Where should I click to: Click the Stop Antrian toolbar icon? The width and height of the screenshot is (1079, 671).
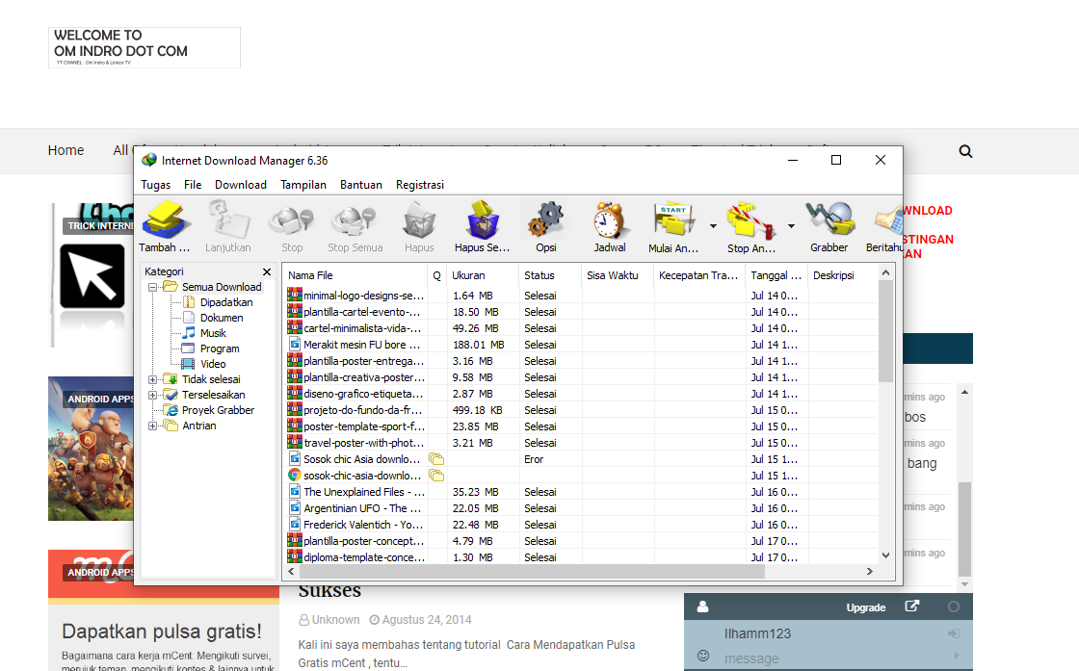tap(751, 227)
